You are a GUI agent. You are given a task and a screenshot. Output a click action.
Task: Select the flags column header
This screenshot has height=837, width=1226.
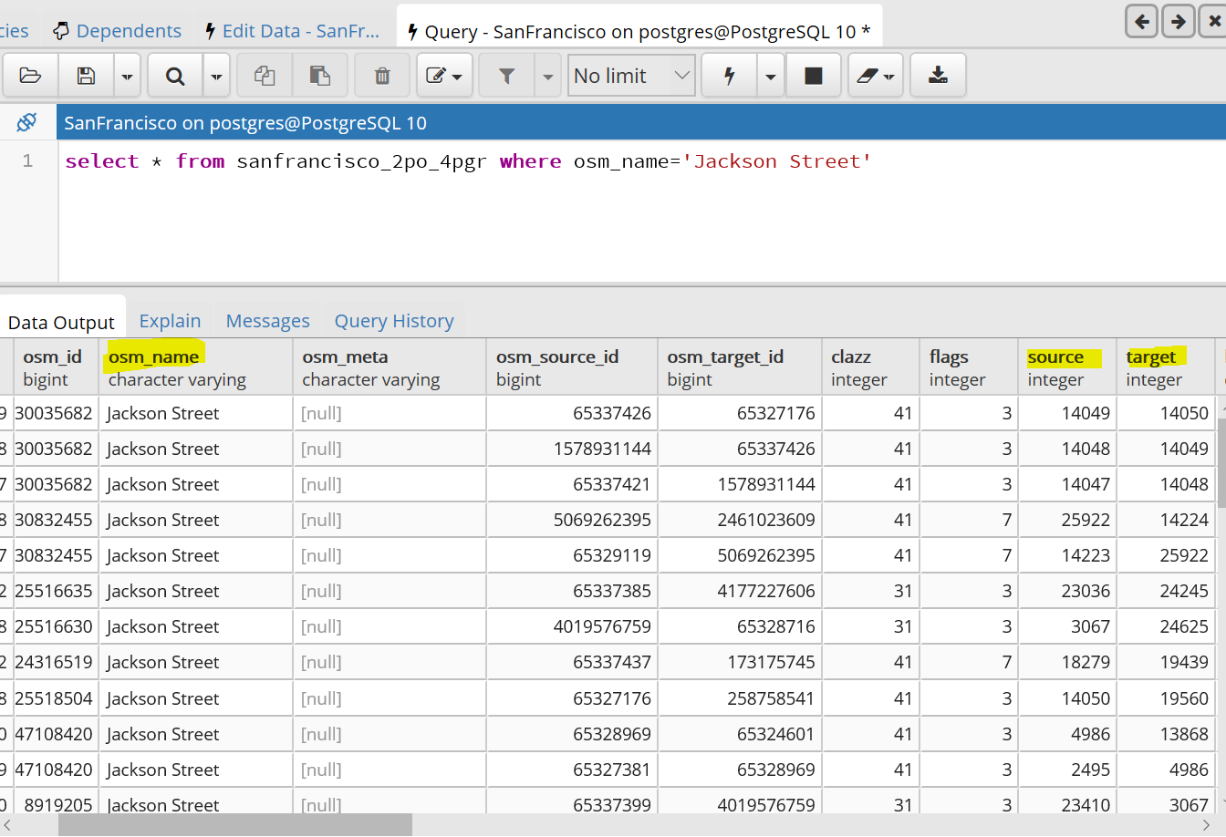click(968, 367)
